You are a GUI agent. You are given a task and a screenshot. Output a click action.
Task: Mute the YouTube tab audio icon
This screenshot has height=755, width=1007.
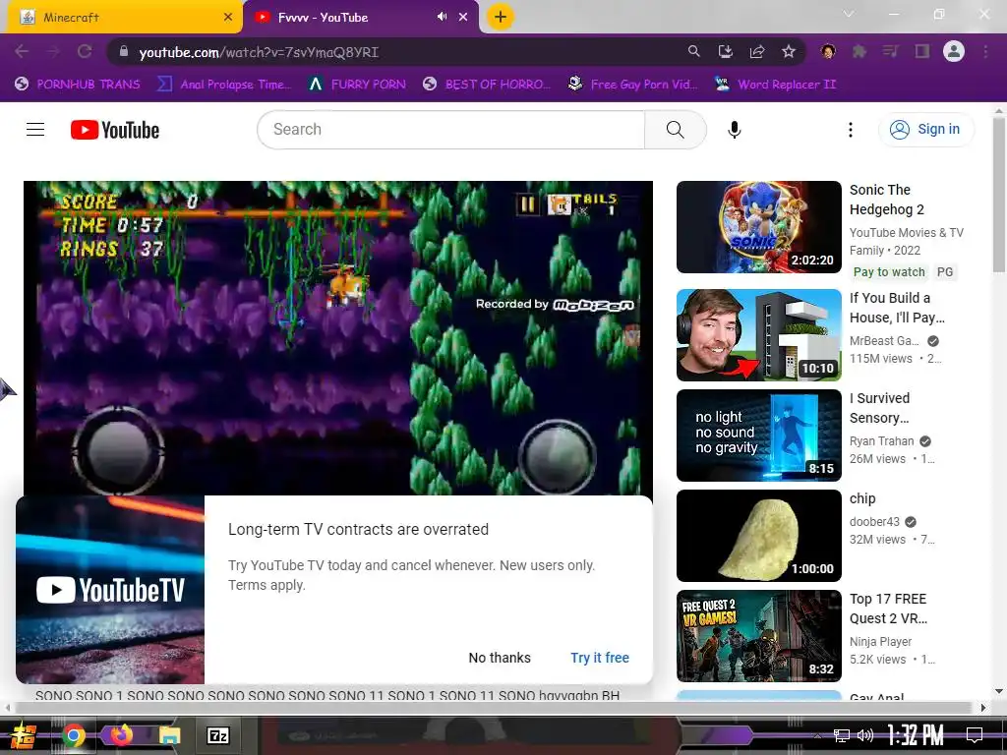click(x=442, y=17)
